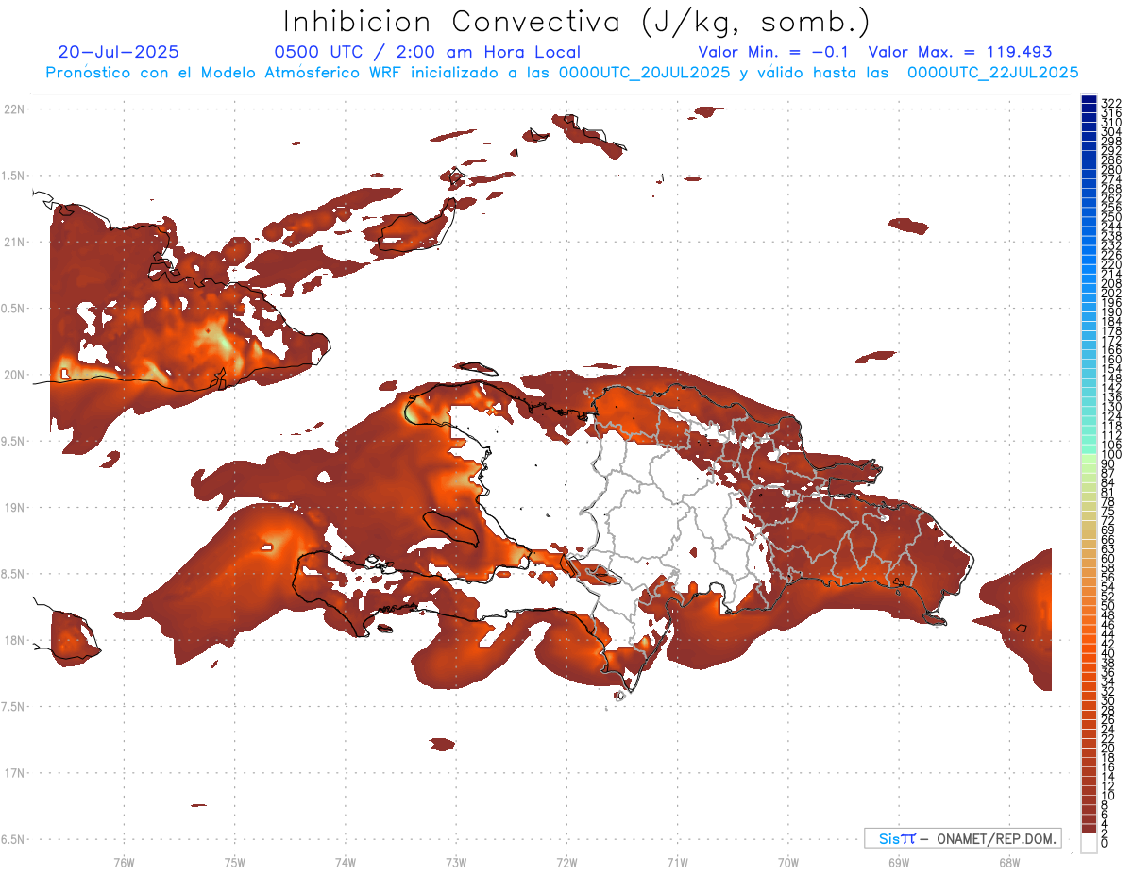The height and width of the screenshot is (875, 1133).
Task: Click the '71W' longitude label
Action: click(677, 862)
